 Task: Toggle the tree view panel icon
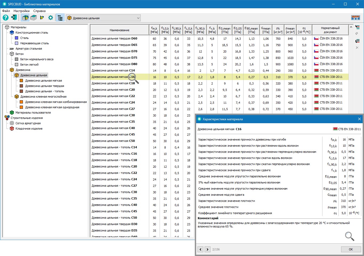pos(60,18)
